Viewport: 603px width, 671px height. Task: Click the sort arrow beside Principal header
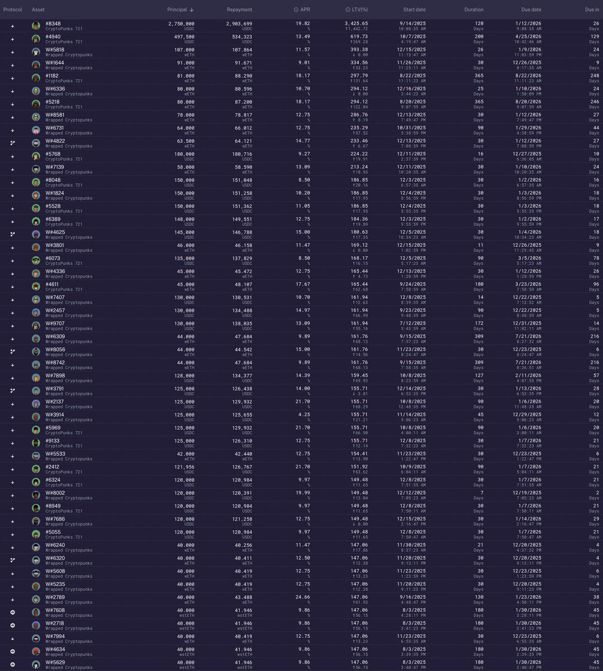coord(192,10)
